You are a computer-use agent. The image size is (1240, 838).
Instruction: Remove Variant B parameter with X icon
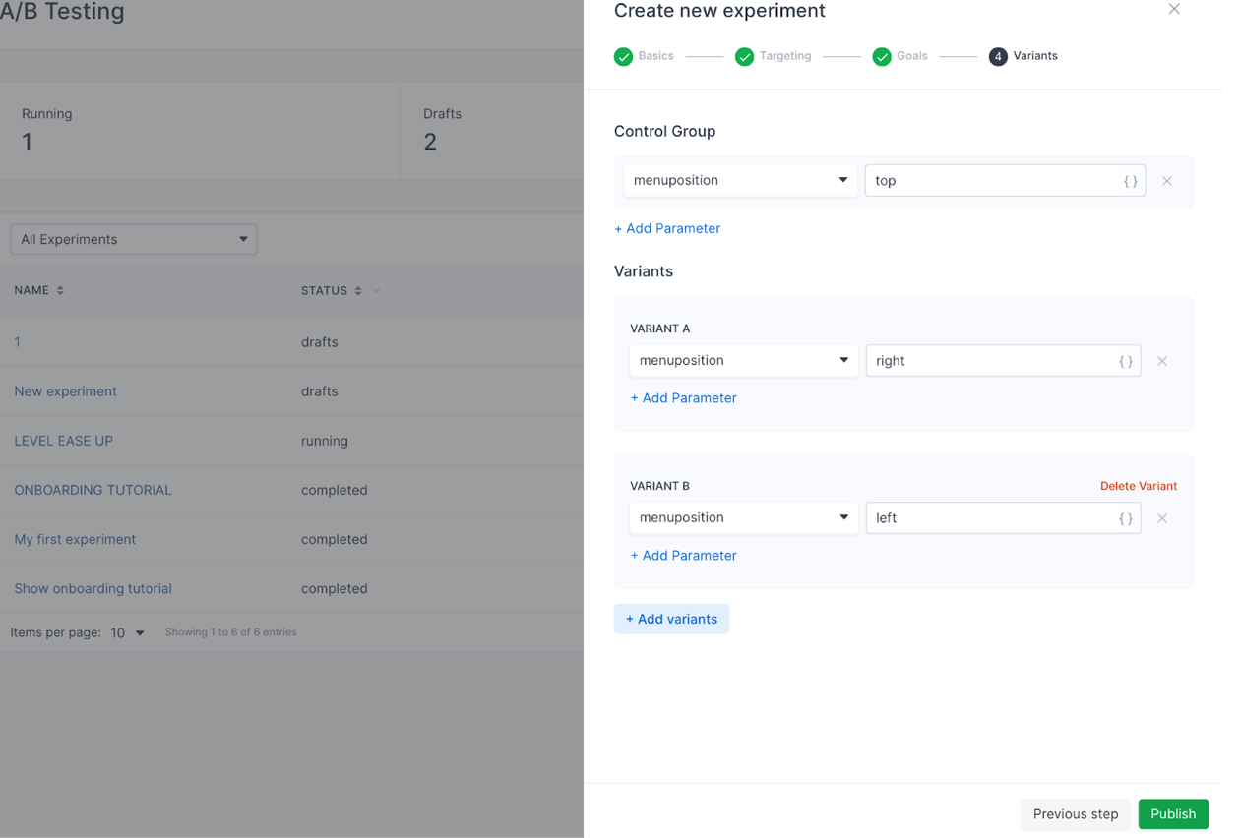click(x=1162, y=518)
